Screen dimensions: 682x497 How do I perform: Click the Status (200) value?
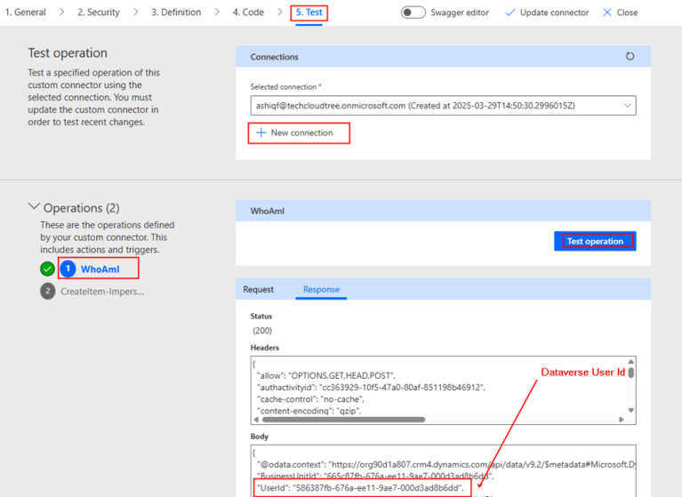(262, 331)
